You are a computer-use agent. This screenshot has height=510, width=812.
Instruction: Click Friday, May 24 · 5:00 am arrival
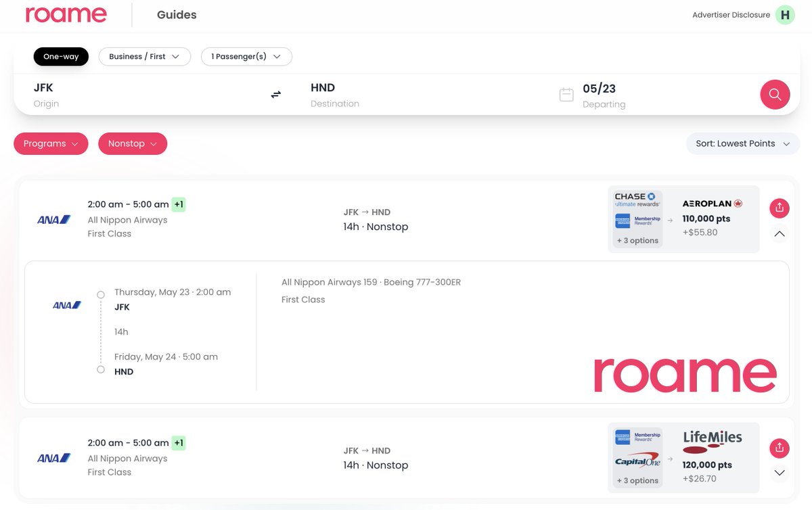(x=166, y=356)
